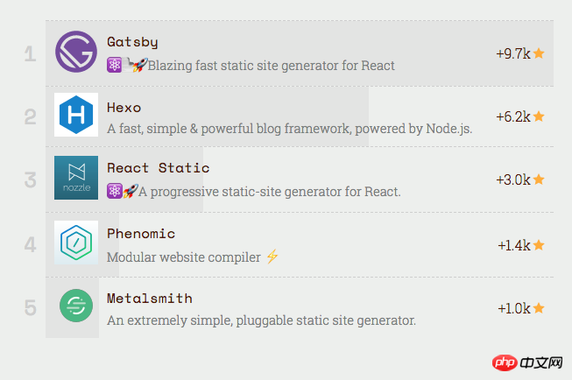
Task: Click the Hexo description text
Action: [290, 129]
